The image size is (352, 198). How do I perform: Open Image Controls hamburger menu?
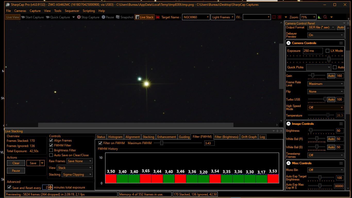click(341, 124)
